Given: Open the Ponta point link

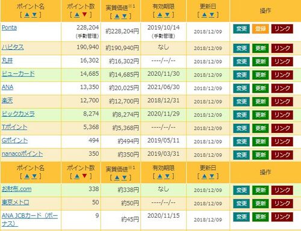Looking at the screenshot, I should (9, 28).
